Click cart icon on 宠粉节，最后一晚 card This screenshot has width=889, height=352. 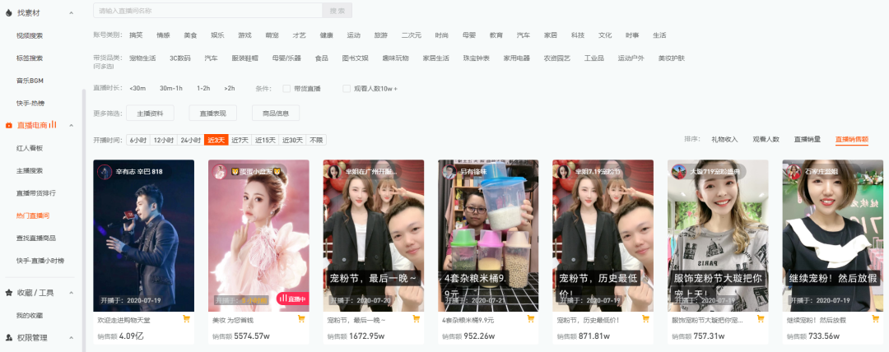(417, 318)
